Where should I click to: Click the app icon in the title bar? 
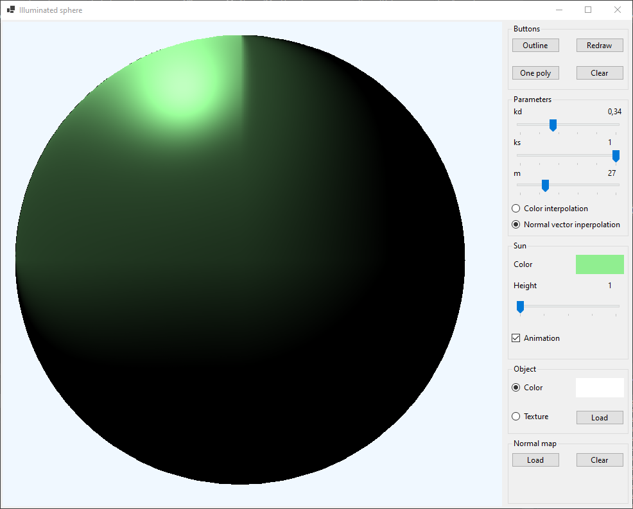[x=11, y=10]
